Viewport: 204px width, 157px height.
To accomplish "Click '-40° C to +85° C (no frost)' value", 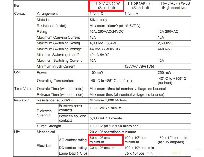I will [123, 81].
